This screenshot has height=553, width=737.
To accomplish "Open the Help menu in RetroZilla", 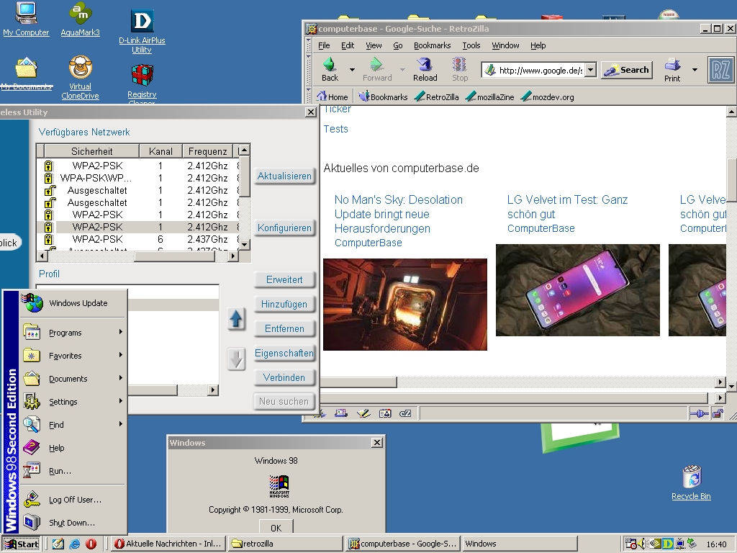I will click(538, 45).
